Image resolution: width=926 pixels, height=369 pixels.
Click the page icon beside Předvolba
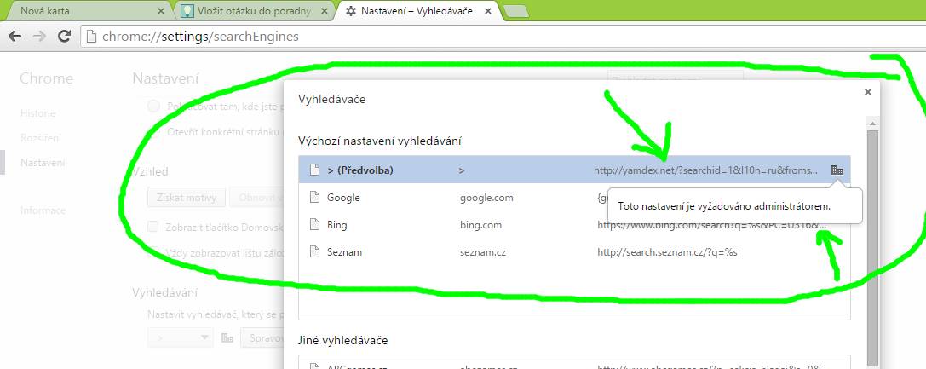314,170
